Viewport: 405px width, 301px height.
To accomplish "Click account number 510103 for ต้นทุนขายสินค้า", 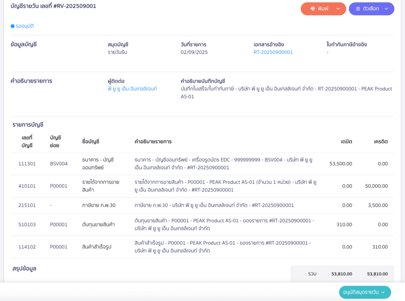I will [27, 224].
